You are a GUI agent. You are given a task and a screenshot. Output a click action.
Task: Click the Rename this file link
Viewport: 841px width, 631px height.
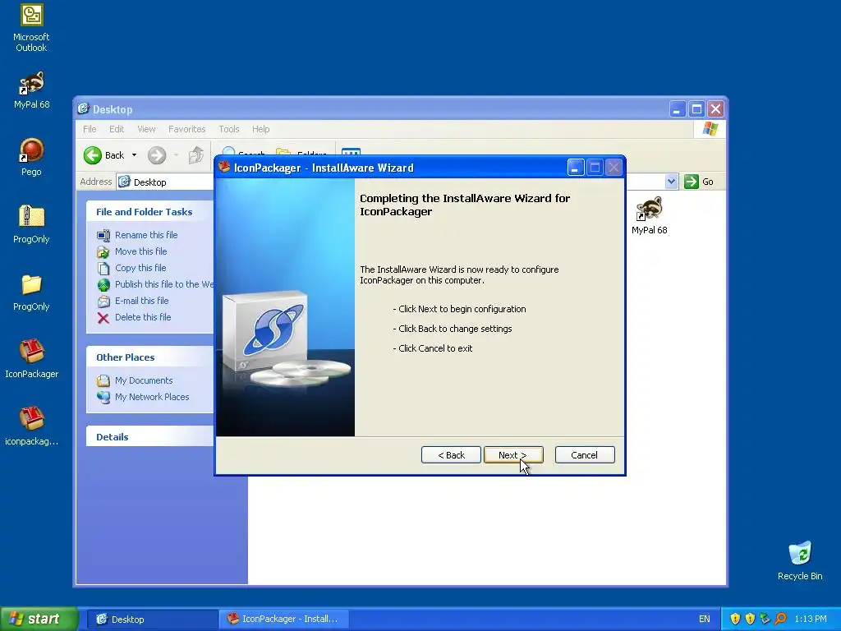tap(146, 235)
